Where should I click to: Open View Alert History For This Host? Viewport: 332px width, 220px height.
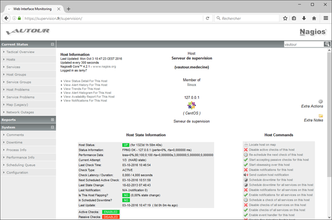click(85, 85)
